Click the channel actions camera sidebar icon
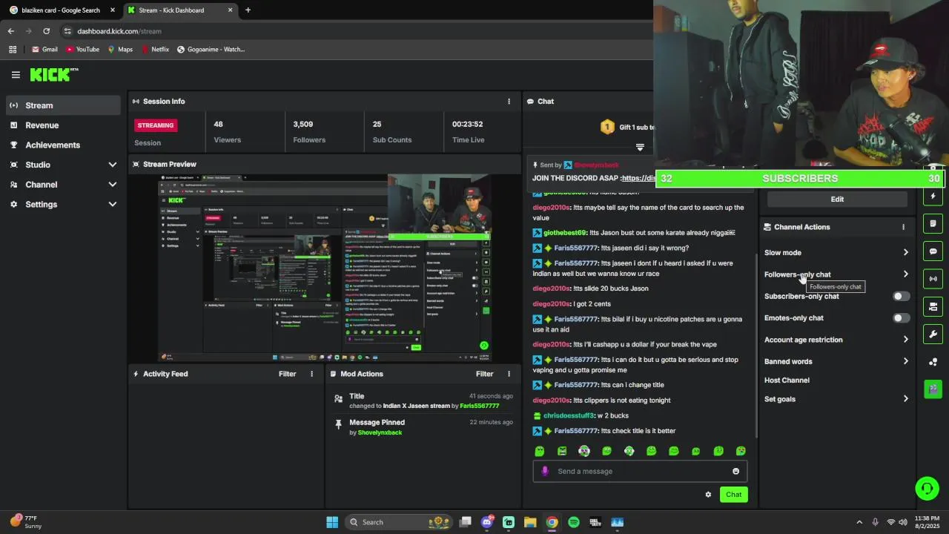 point(933,306)
